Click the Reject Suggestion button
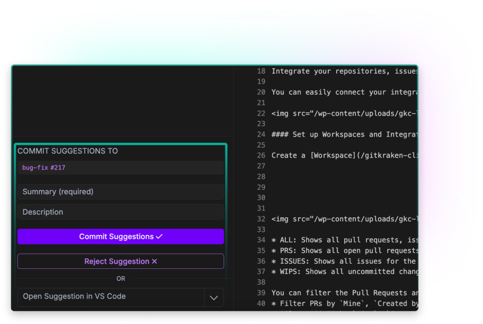This screenshot has height=324, width=483. (x=120, y=261)
